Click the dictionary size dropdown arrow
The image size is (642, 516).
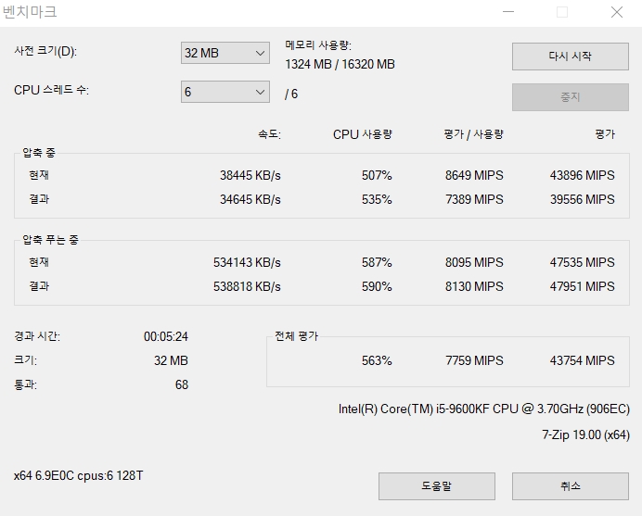coord(260,53)
